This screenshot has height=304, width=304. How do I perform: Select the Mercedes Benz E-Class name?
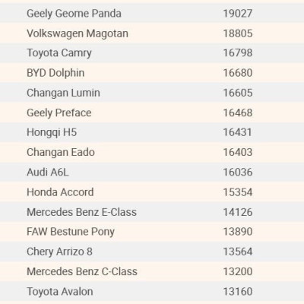[x=81, y=212]
